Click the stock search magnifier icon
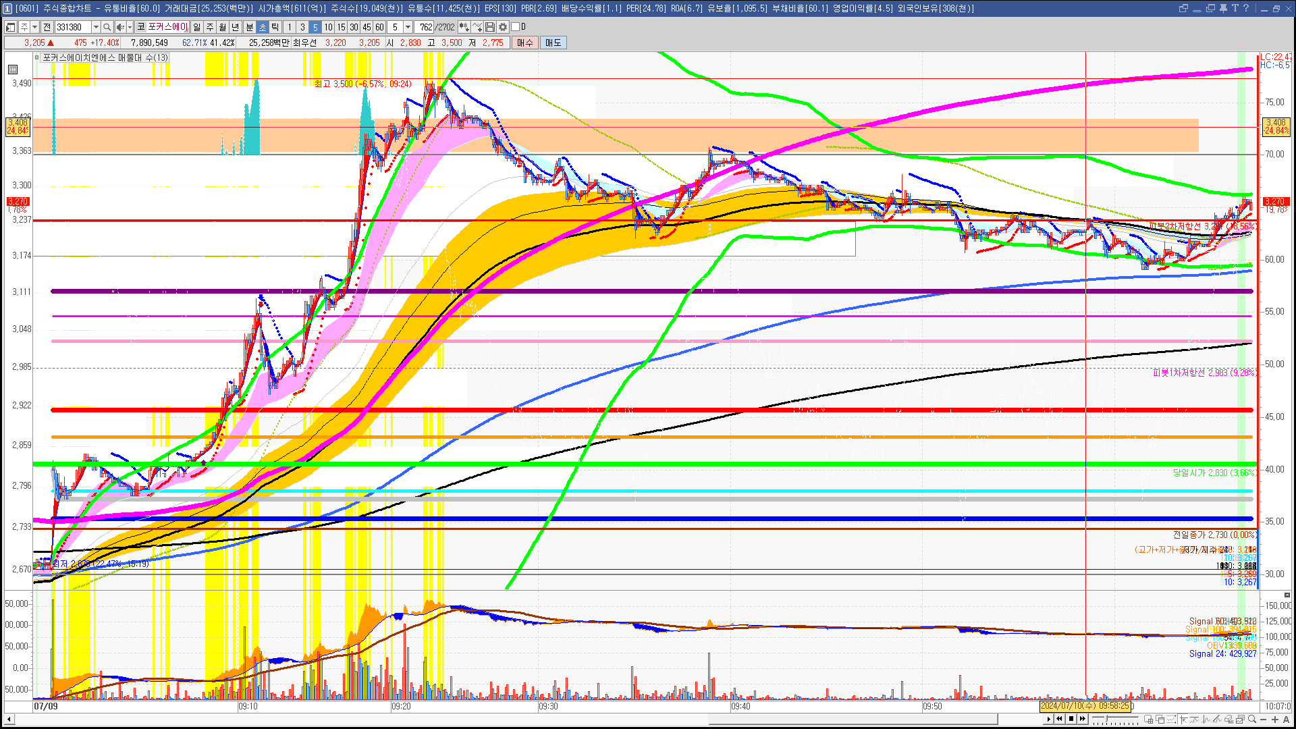This screenshot has height=729, width=1296. point(107,27)
